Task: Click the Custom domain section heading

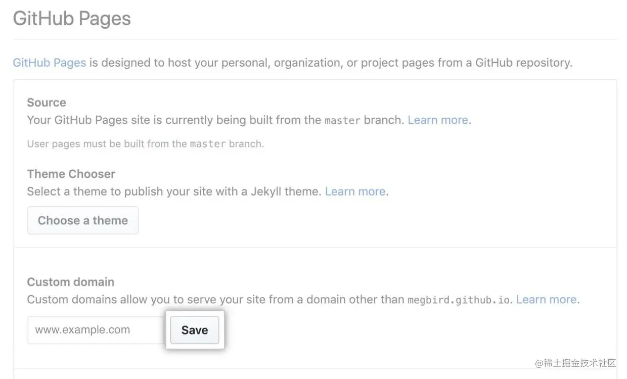Action: pos(71,282)
